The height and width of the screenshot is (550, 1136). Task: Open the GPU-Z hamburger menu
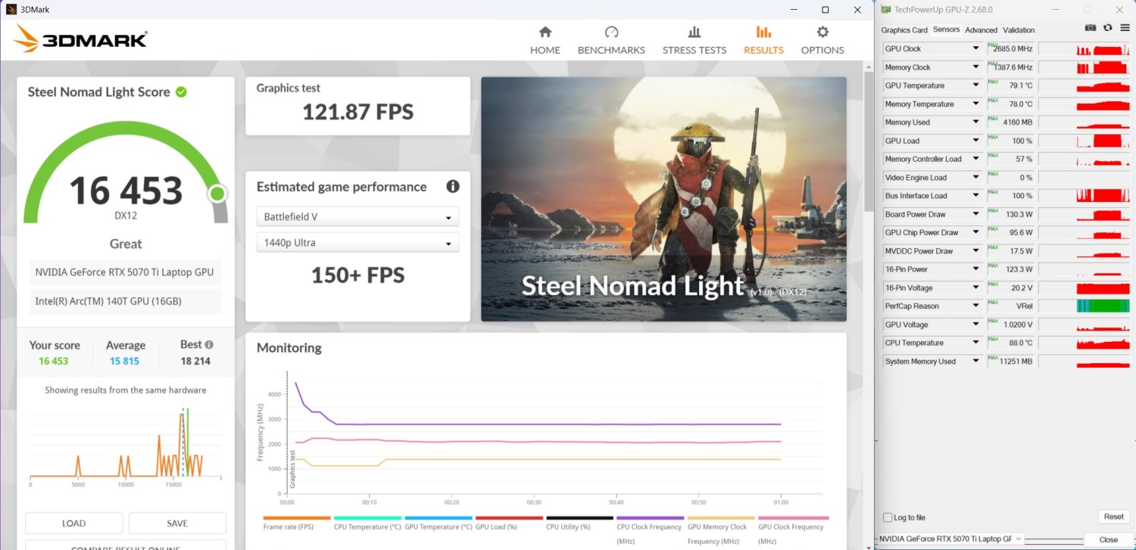(x=1125, y=28)
